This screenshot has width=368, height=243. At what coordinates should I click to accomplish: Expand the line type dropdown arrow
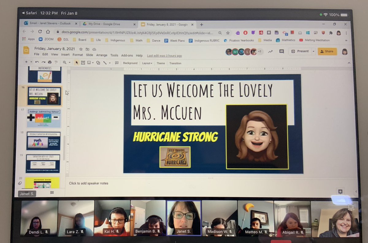[109, 63]
